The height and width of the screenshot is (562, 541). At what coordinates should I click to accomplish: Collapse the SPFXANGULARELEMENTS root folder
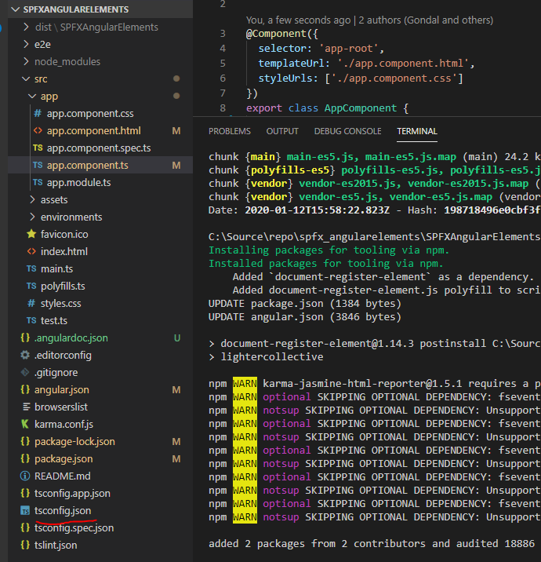pyautogui.click(x=13, y=9)
